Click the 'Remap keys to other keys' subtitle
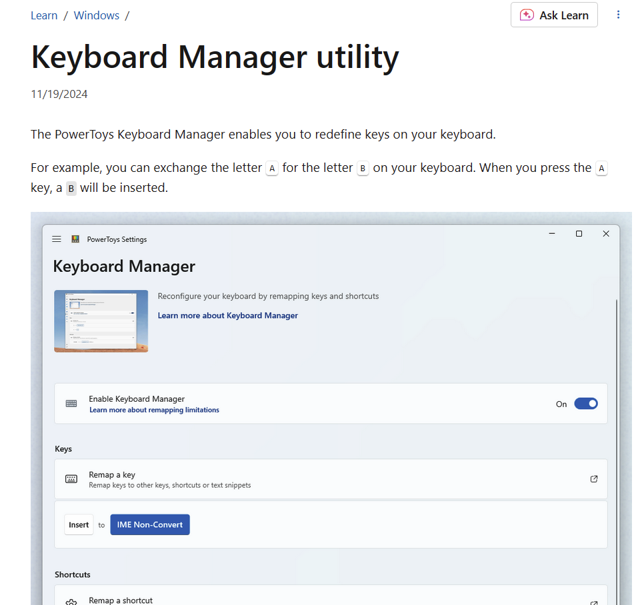 coord(170,485)
